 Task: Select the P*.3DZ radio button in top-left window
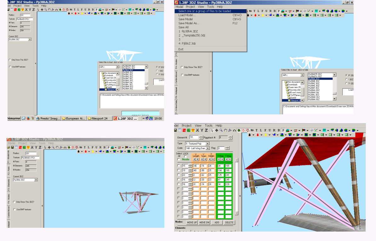click(x=157, y=67)
